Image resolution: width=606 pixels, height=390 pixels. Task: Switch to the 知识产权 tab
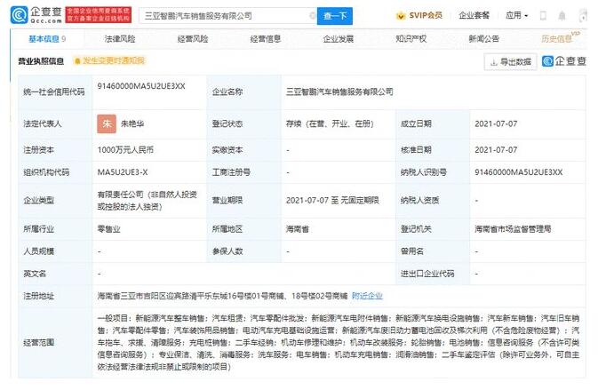coord(411,39)
